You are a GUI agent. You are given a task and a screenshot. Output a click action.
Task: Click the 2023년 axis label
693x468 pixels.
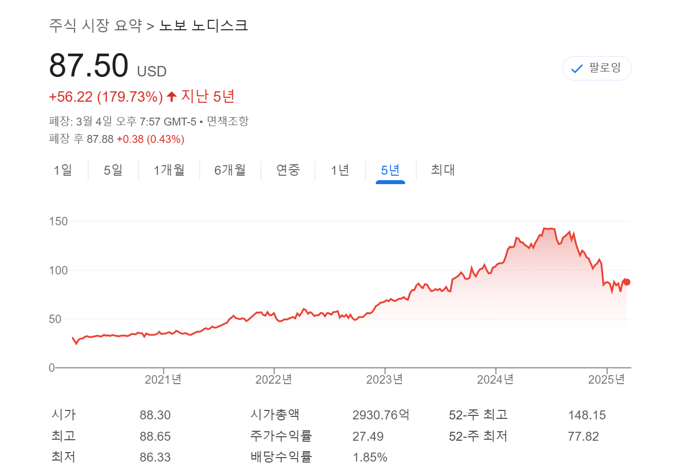click(385, 380)
